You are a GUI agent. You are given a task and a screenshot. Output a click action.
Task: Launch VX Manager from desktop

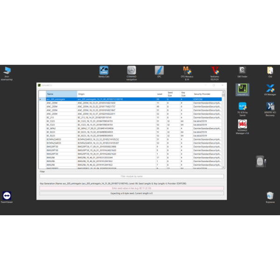tap(270, 89)
